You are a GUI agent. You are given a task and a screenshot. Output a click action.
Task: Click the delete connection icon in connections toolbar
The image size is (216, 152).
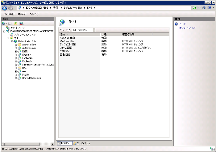(22, 24)
